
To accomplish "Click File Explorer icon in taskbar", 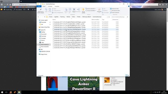I will (19, 92).
